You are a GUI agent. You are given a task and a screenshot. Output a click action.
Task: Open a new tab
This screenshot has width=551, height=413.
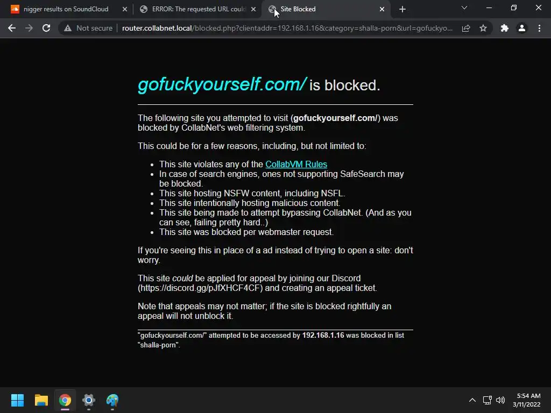(x=402, y=9)
